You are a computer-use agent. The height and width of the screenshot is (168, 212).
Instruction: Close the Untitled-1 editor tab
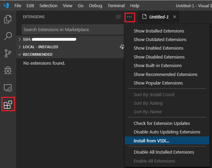175,17
